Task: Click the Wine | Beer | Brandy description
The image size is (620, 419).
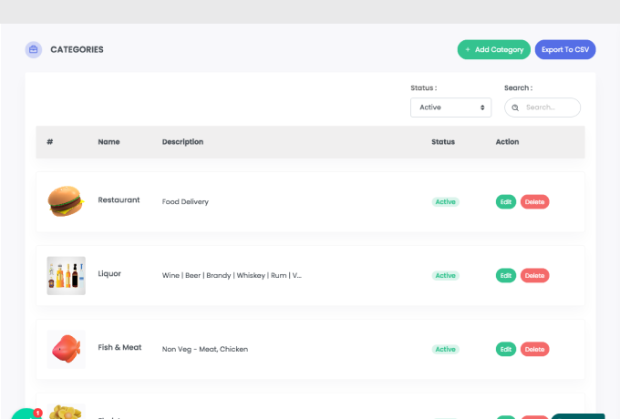Action: [232, 276]
